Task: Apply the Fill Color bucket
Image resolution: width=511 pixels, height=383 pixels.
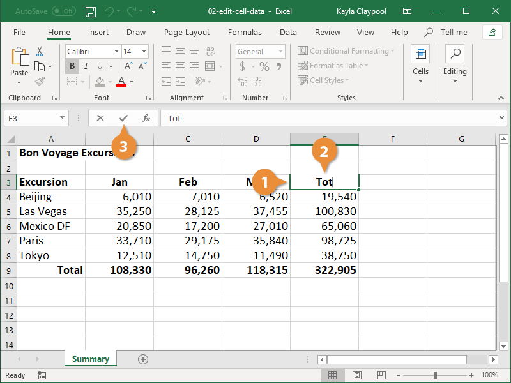Action: point(100,82)
